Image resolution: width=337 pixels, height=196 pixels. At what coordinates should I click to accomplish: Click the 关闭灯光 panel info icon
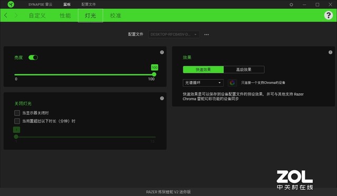(162, 99)
